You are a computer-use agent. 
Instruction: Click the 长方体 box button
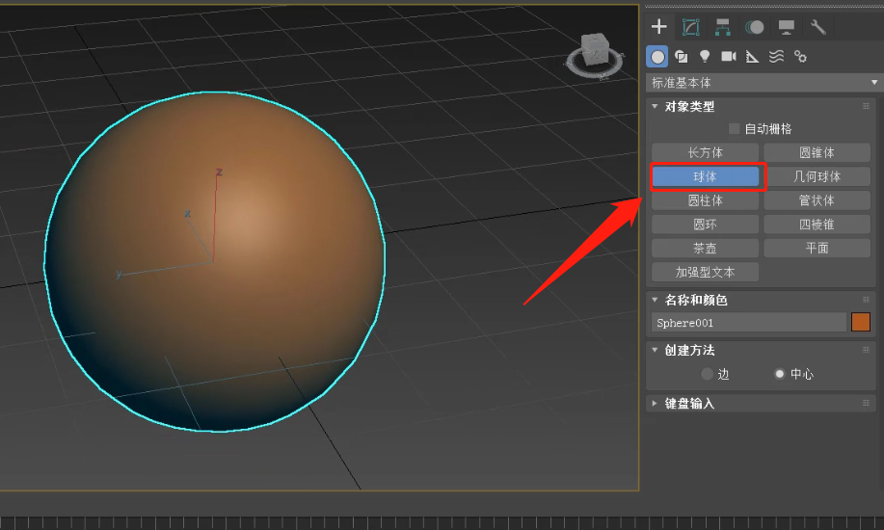[705, 152]
